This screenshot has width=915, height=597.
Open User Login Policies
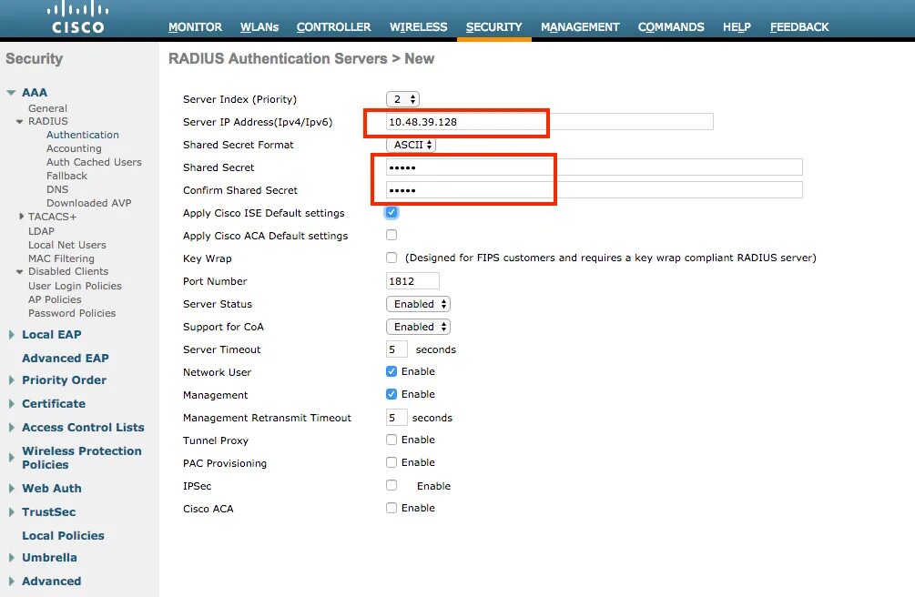(x=76, y=286)
